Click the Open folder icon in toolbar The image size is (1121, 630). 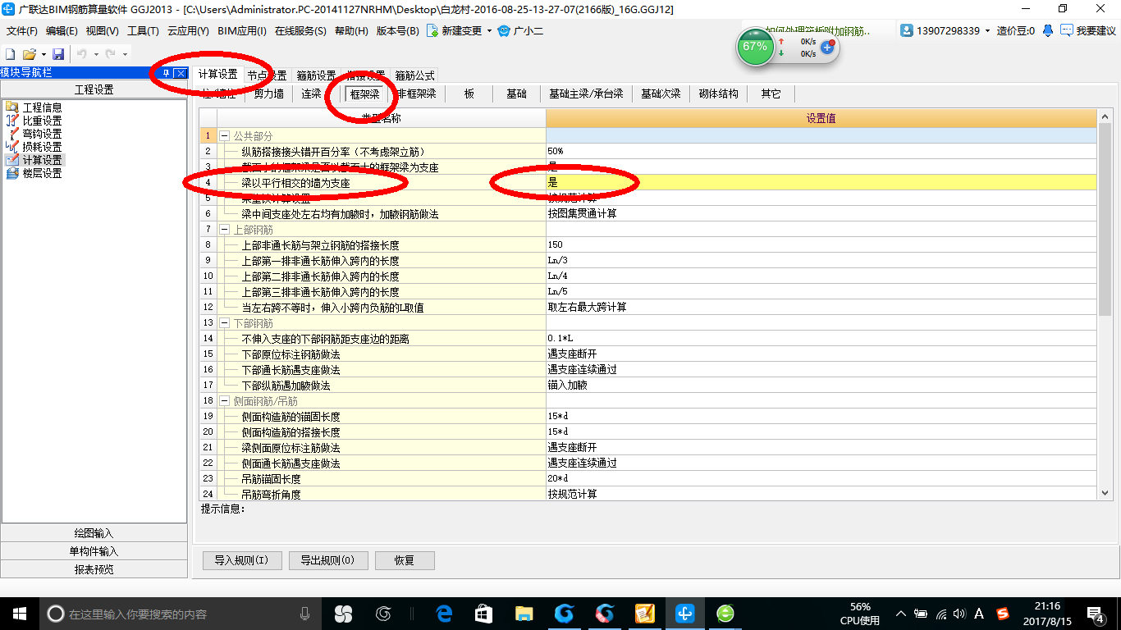tap(29, 53)
